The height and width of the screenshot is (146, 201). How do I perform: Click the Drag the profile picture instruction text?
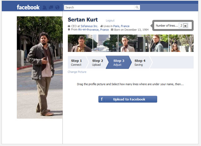(130, 84)
